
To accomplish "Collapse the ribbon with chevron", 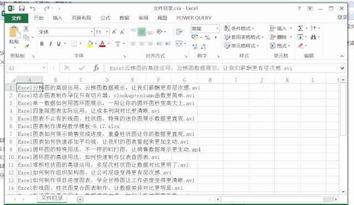I will (342, 56).
